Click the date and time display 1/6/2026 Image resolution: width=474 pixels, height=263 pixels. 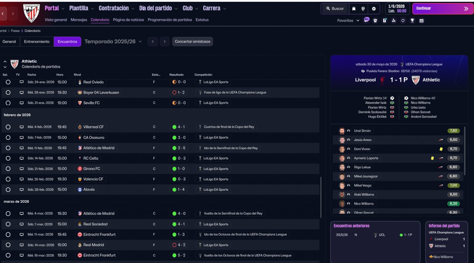(397, 9)
